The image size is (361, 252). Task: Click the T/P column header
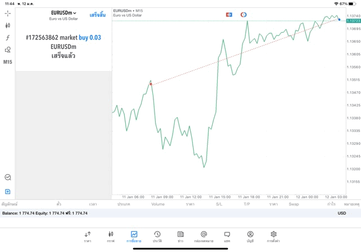click(247, 204)
